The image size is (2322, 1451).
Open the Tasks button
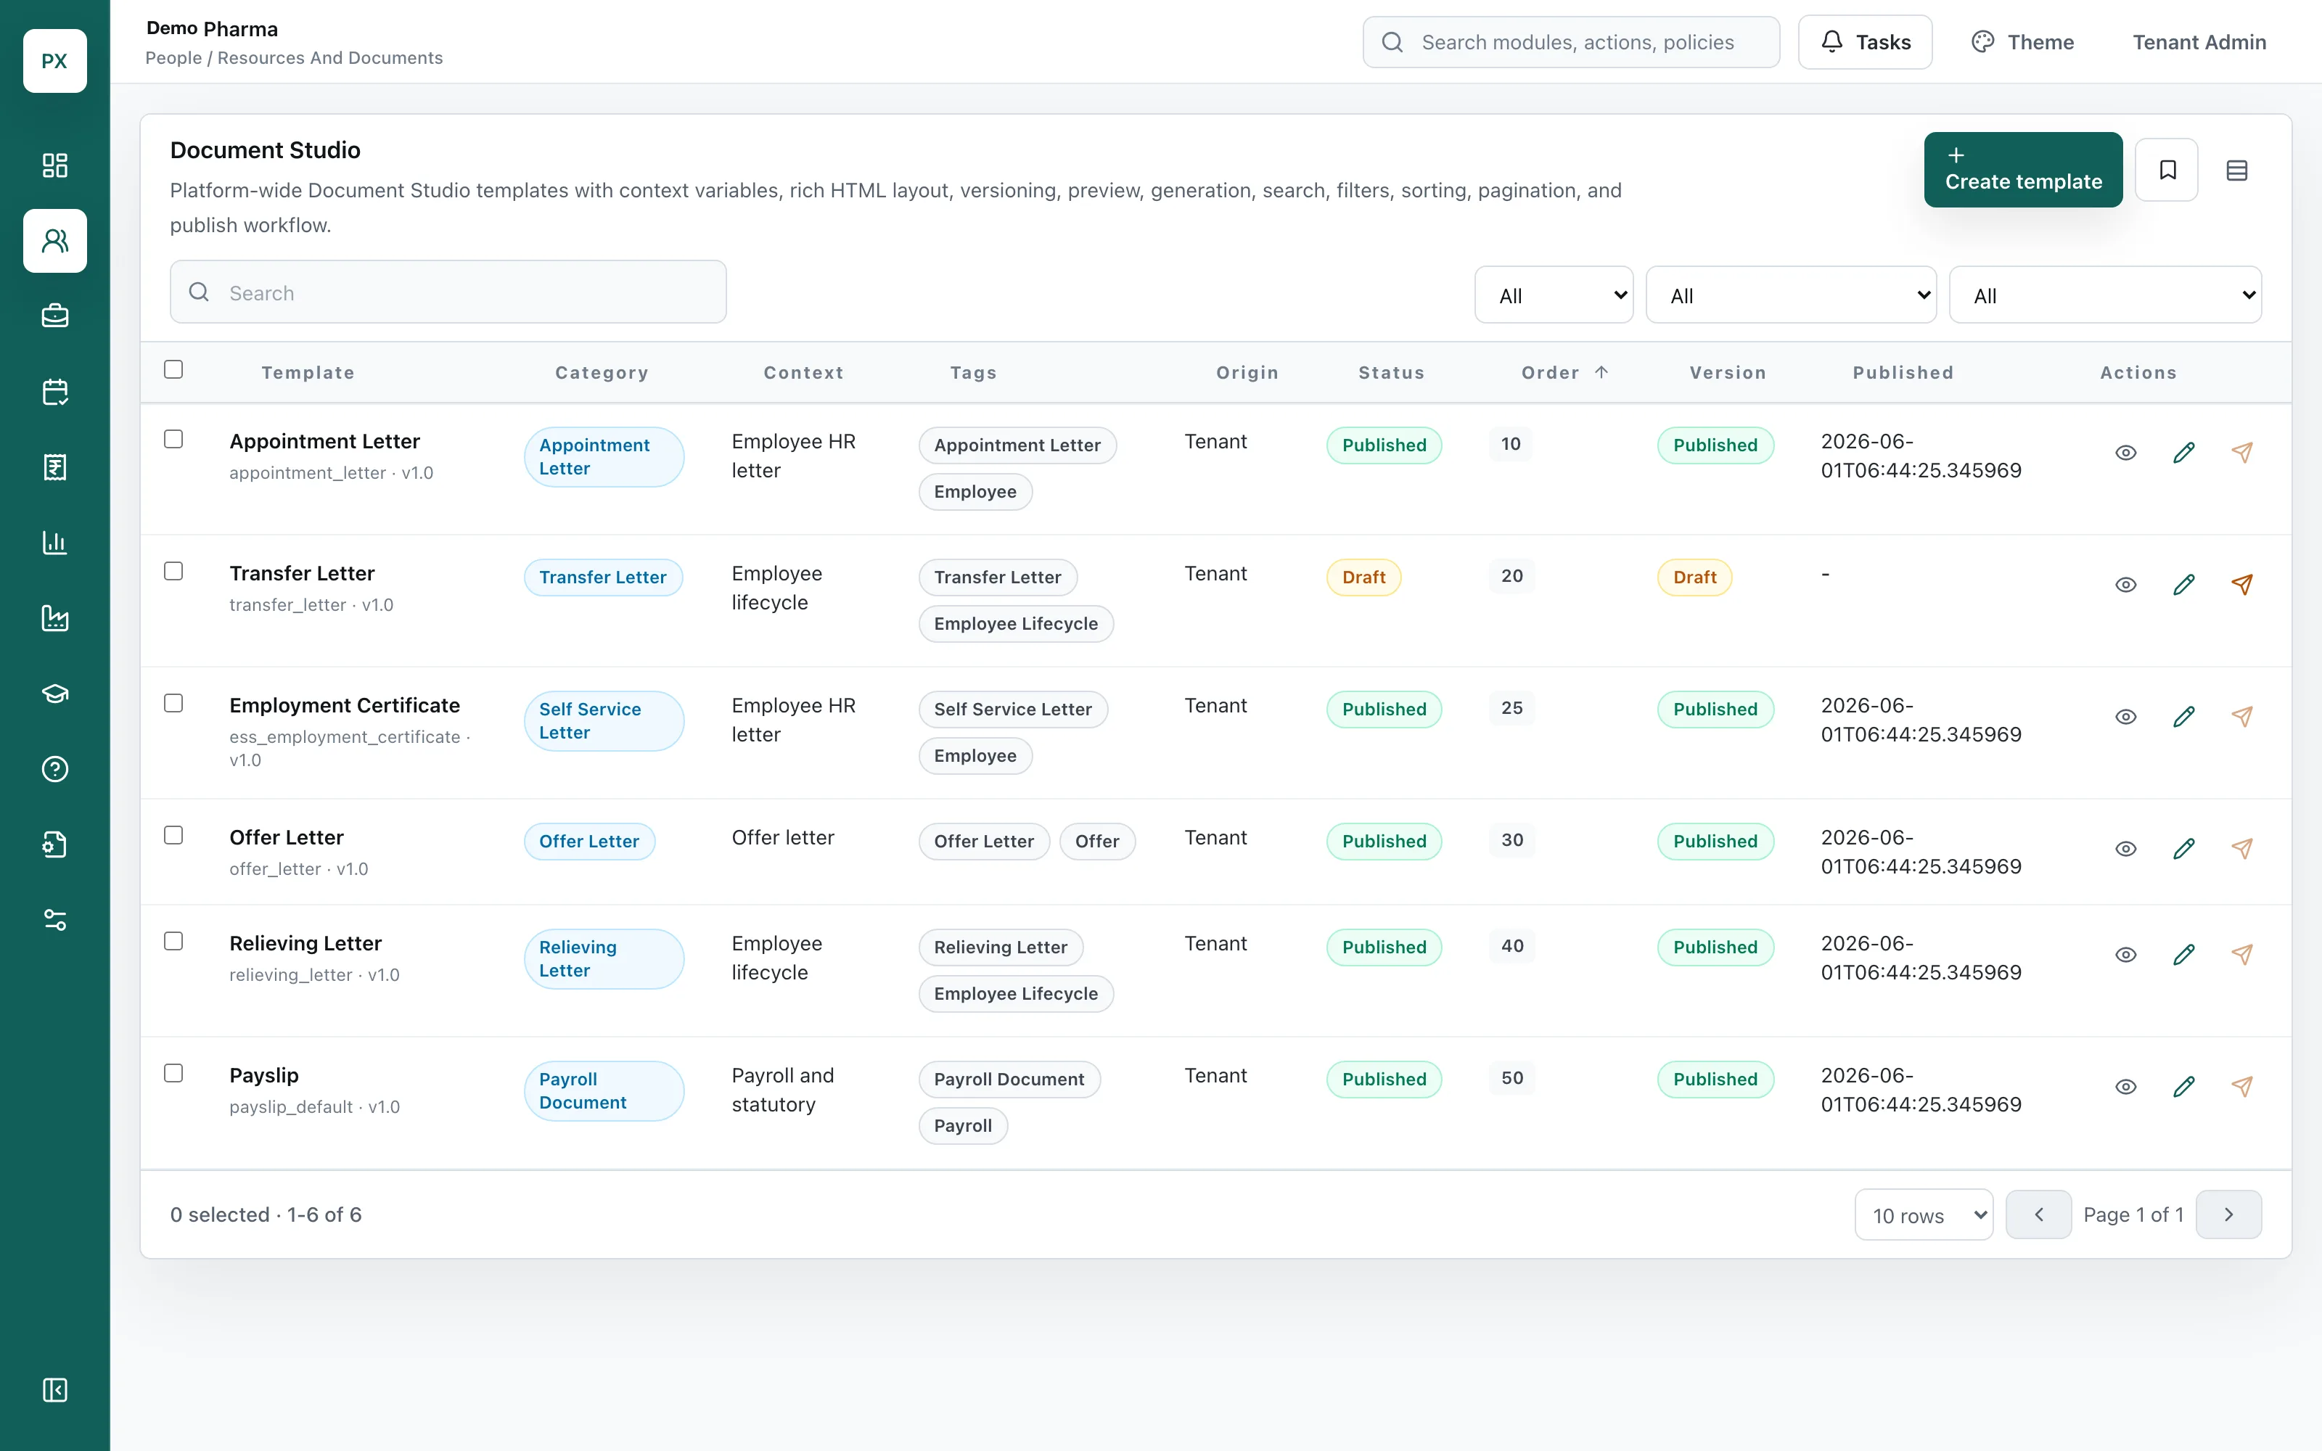[x=1864, y=42]
